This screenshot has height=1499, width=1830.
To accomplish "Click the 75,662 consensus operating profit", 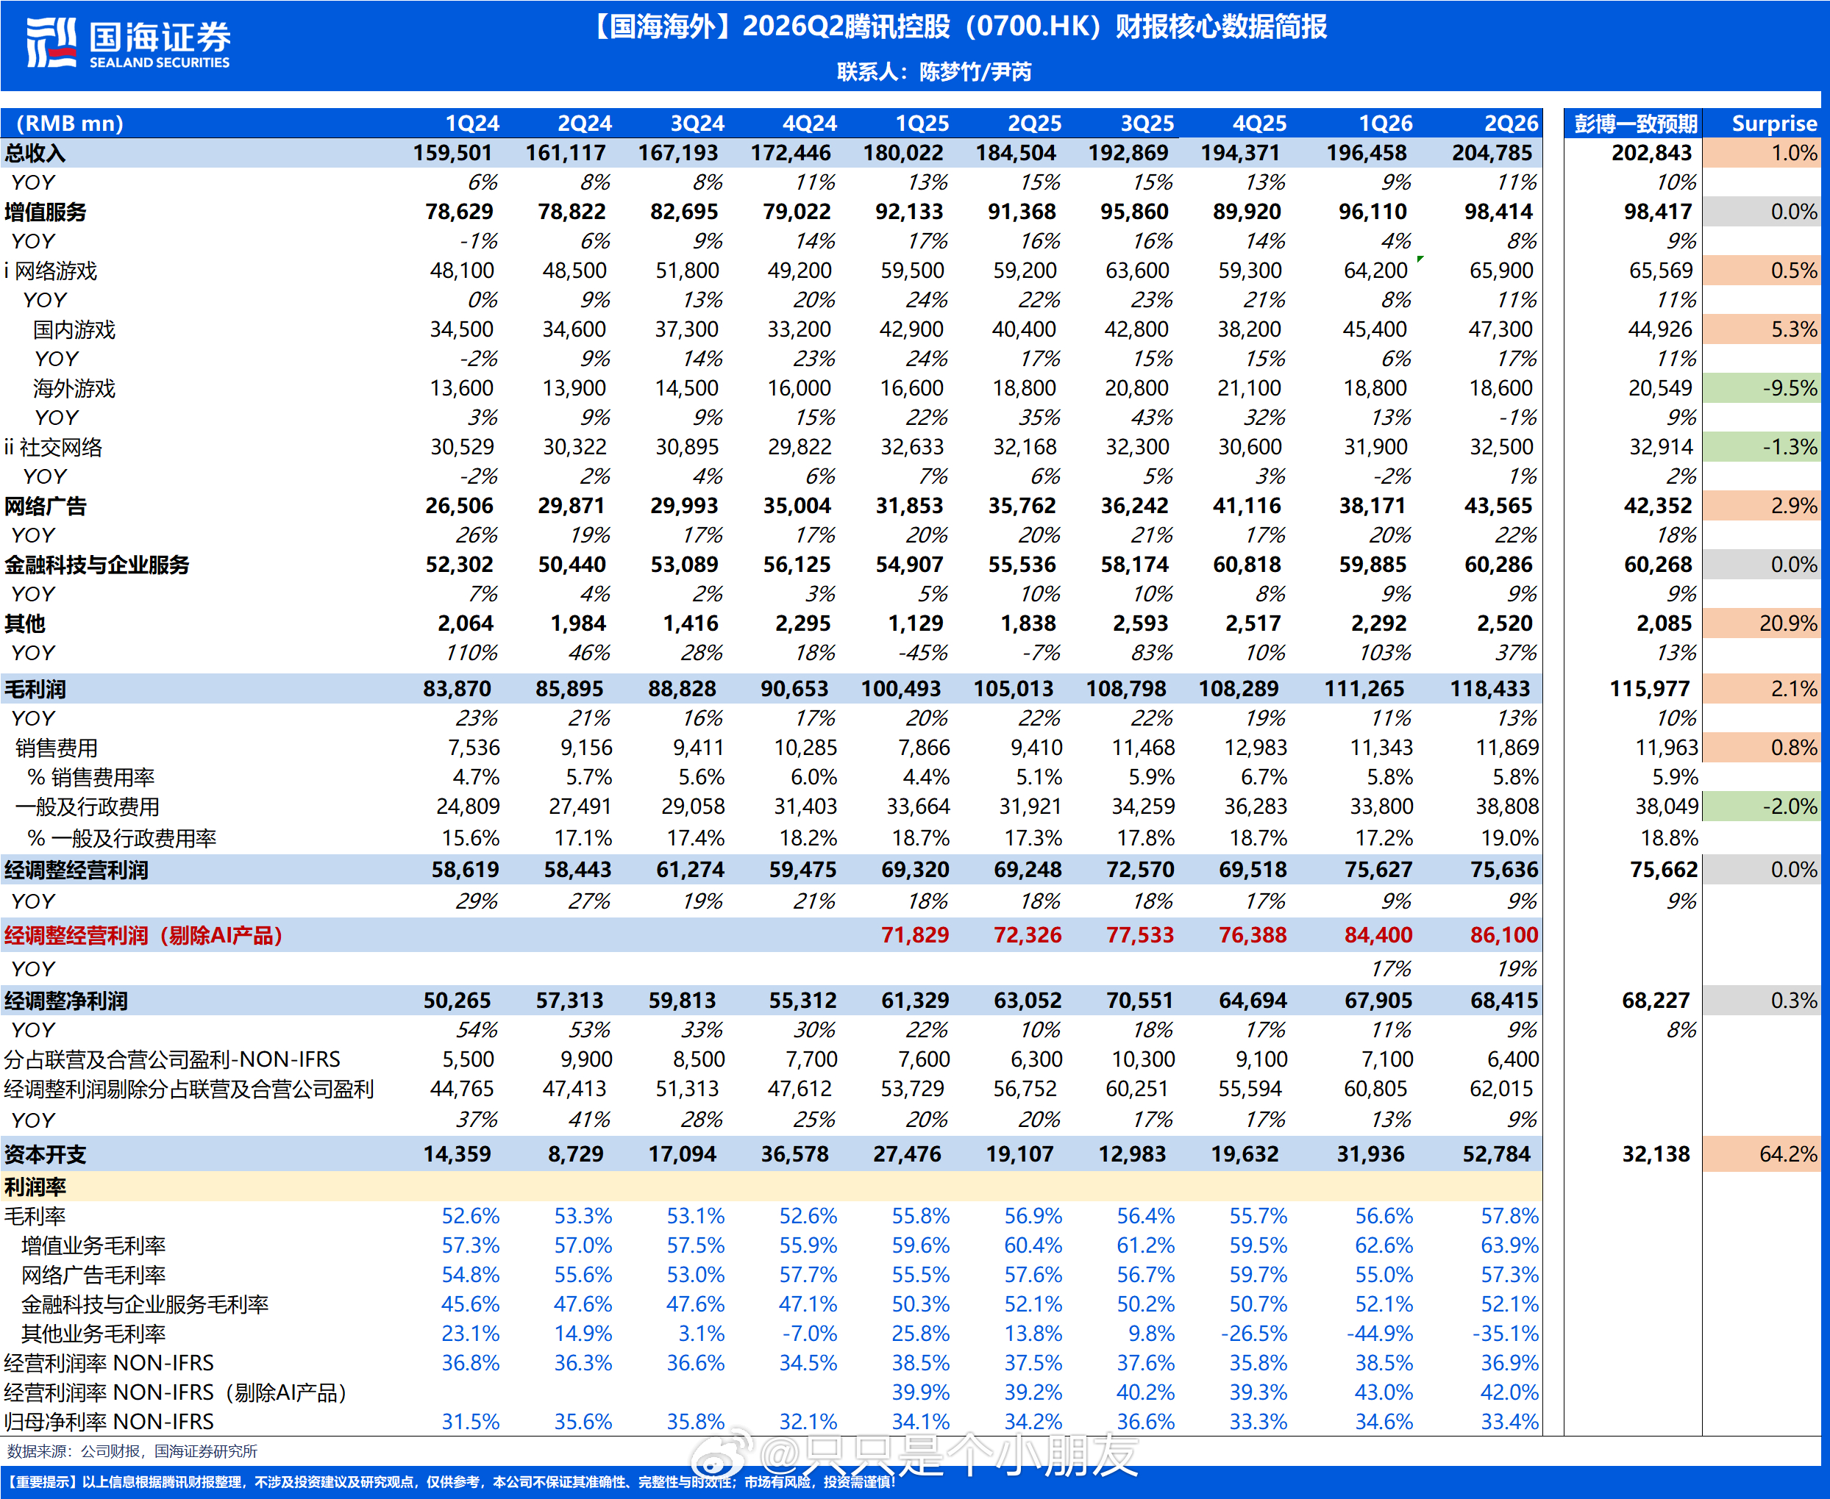I will pyautogui.click(x=1664, y=870).
